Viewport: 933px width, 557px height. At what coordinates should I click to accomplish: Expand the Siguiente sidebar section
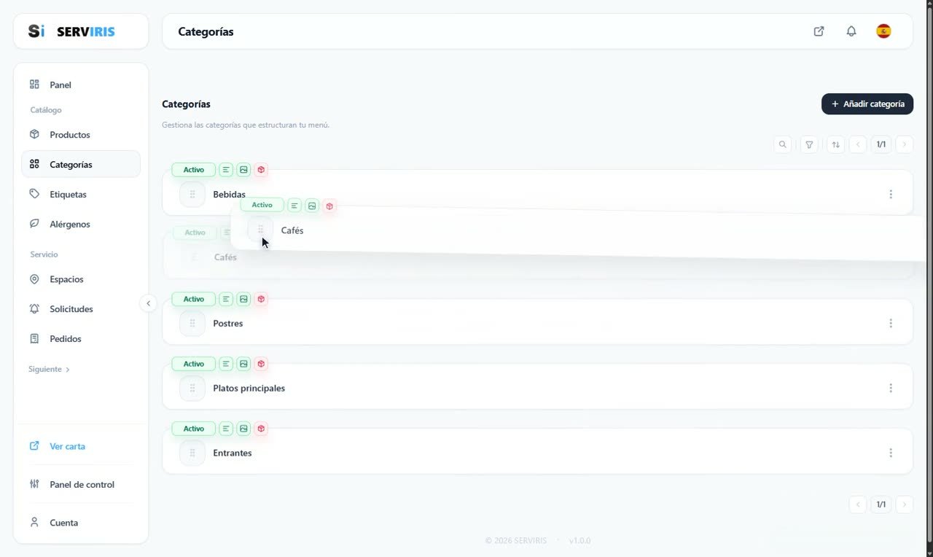coord(50,370)
